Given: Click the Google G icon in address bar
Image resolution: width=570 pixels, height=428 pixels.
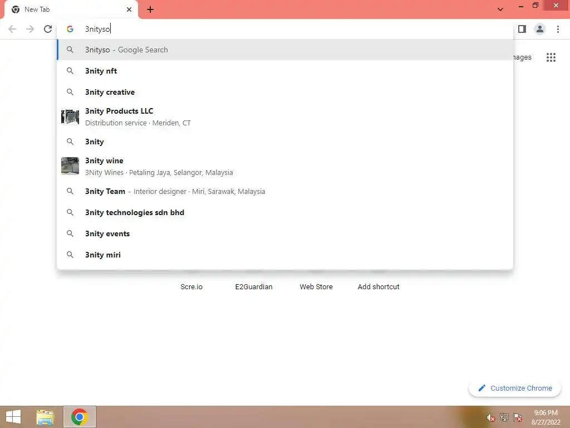Looking at the screenshot, I should pyautogui.click(x=70, y=29).
